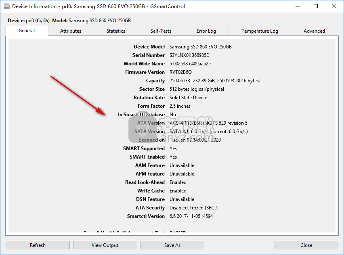This screenshot has height=255, width=344.
Task: Click the Close button at bottom
Action: [306, 245]
